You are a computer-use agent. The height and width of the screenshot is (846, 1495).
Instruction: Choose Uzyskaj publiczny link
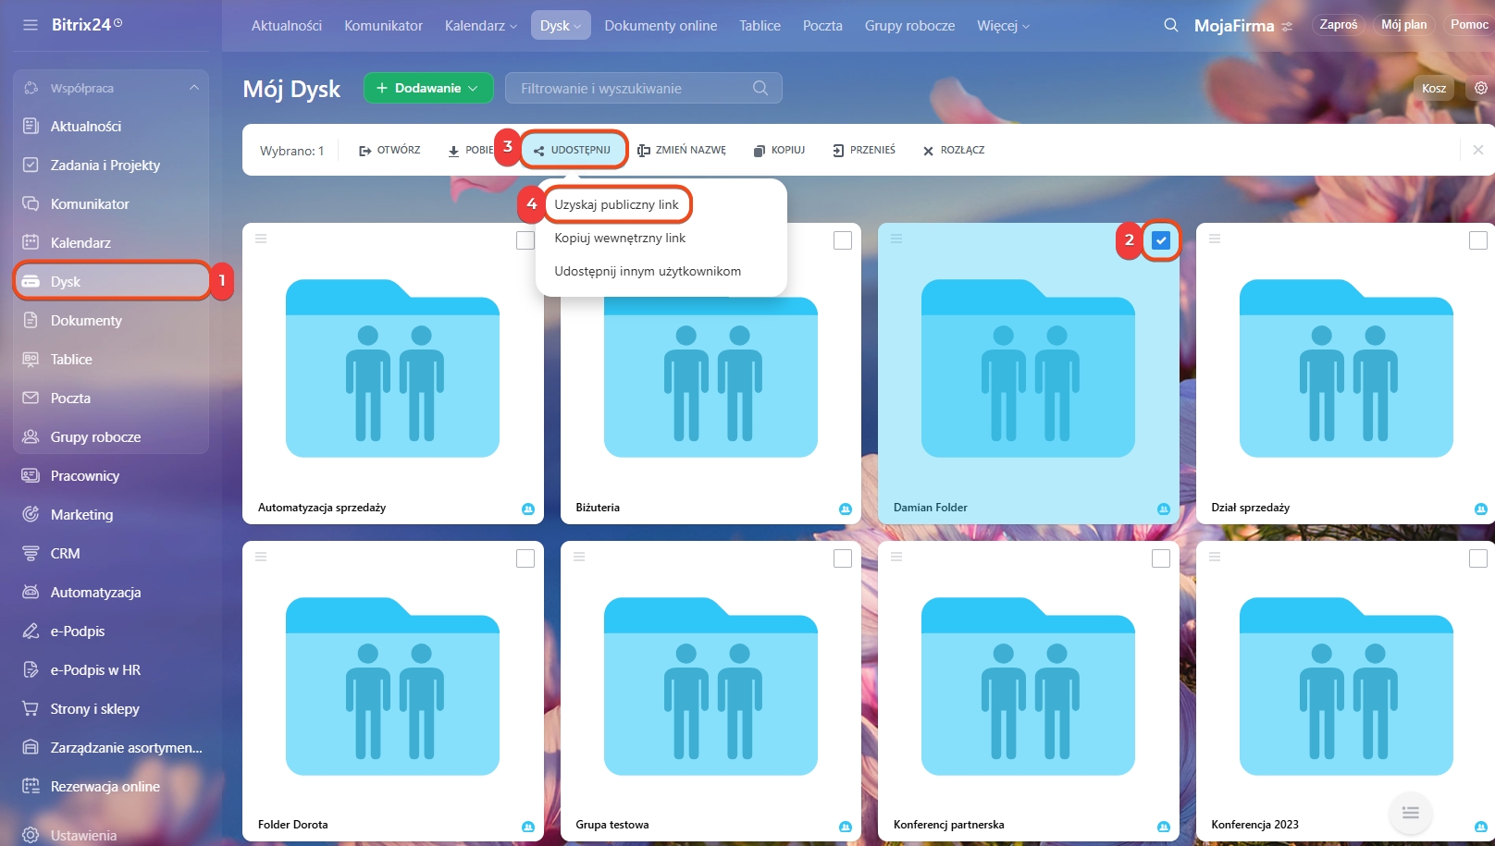617,204
